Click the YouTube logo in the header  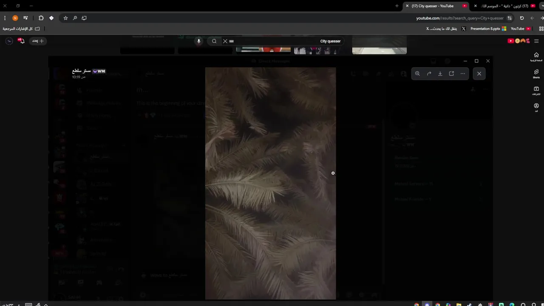[518, 41]
